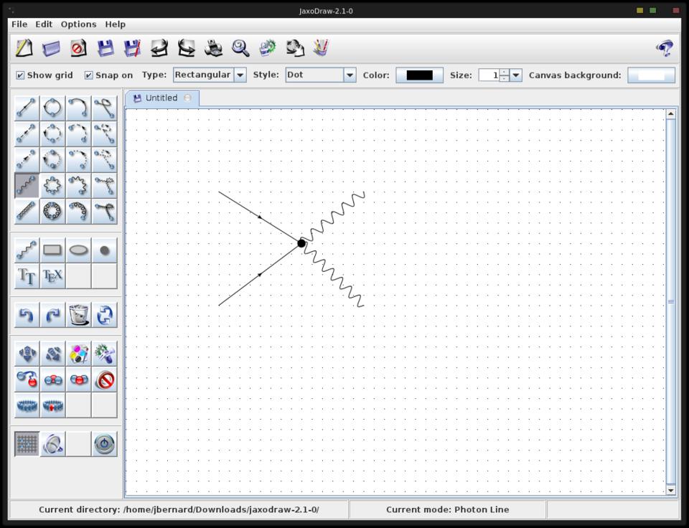Open the grid Size dropdown arrow
This screenshot has height=528, width=689.
pos(516,75)
